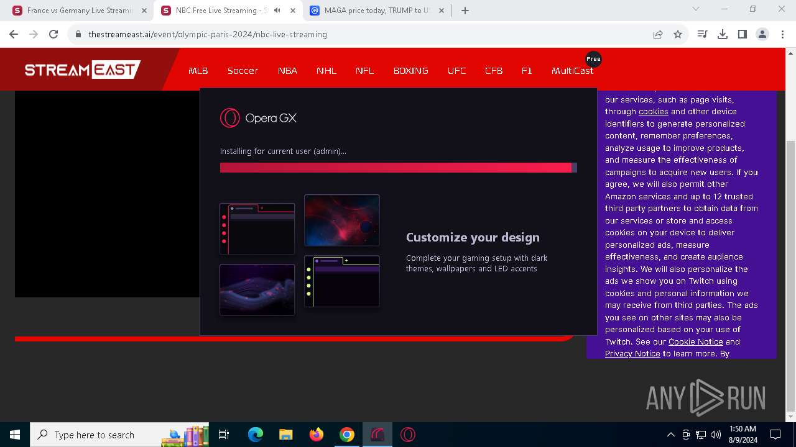Open Task View on taskbar
This screenshot has height=447, width=796.
[224, 435]
